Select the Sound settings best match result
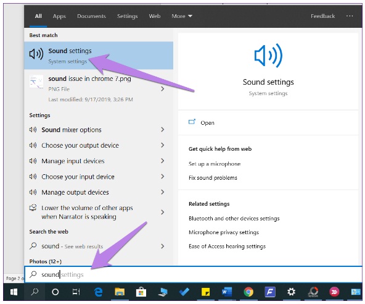Screen dimensions: 365x304 (x=99, y=56)
